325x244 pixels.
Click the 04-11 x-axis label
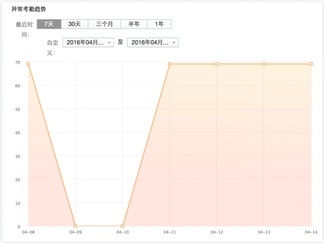click(x=170, y=232)
